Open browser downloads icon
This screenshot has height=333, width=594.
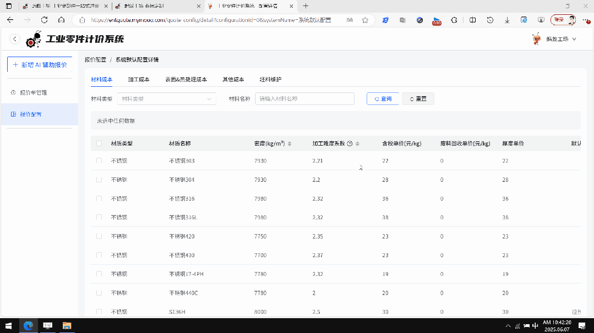(507, 20)
